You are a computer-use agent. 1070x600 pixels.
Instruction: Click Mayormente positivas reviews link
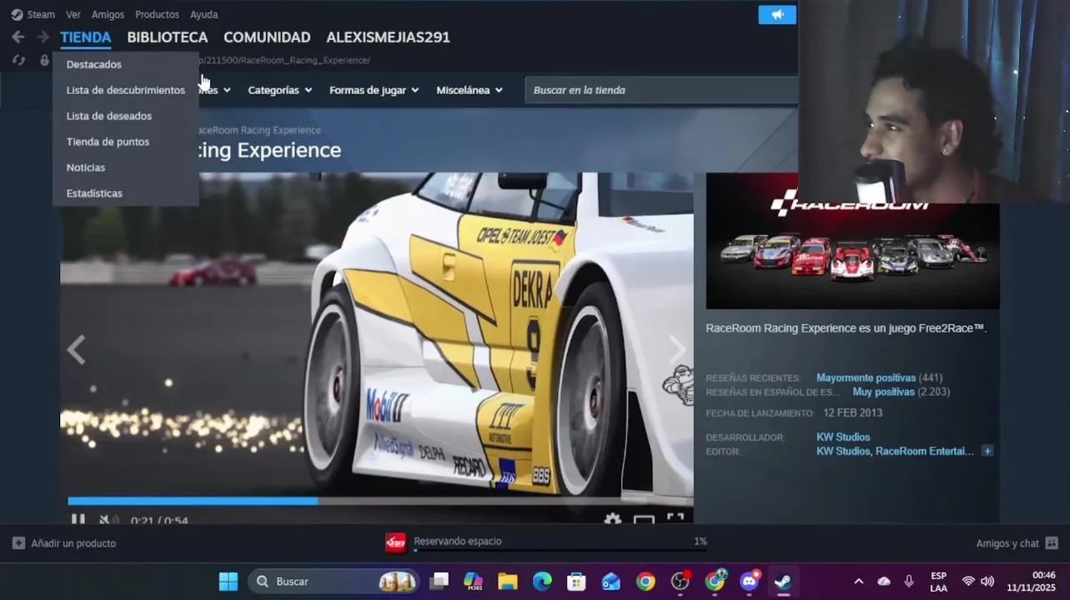[x=866, y=377]
